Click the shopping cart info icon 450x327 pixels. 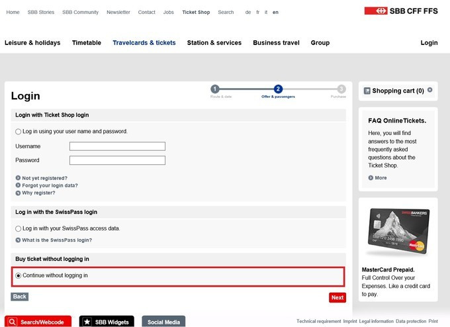tap(430, 90)
